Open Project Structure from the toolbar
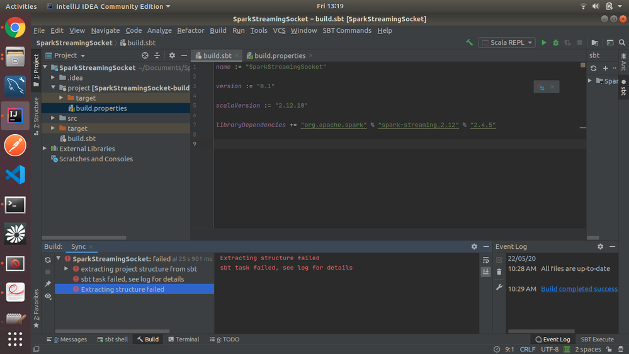This screenshot has height=354, width=629. coord(595,43)
